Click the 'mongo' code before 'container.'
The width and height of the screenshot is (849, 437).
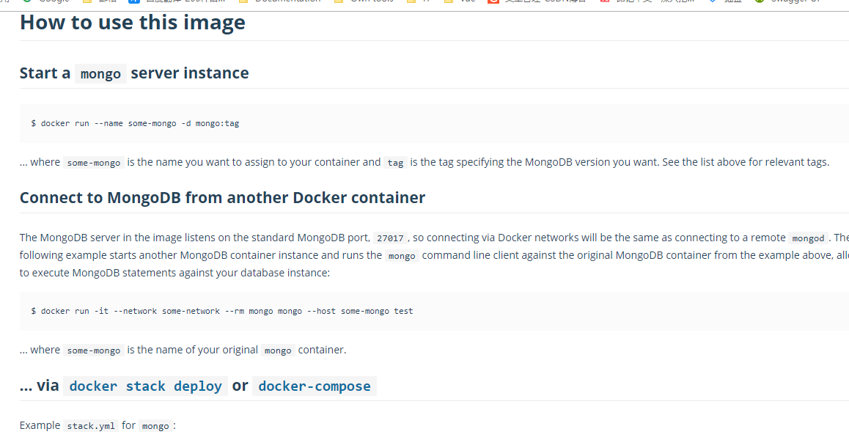(x=279, y=350)
